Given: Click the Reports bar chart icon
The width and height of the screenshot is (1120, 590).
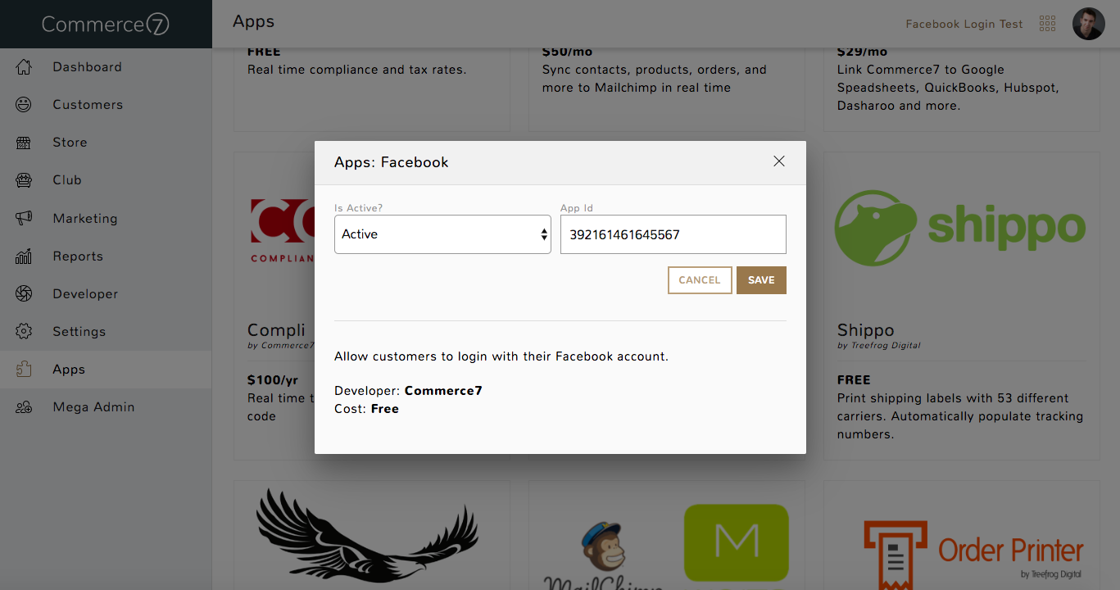Looking at the screenshot, I should [x=24, y=256].
